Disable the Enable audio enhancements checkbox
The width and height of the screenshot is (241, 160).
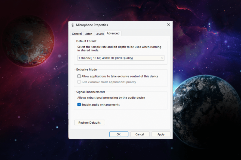tap(79, 104)
